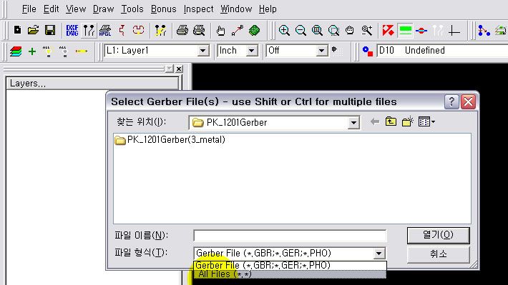Screen dimensions: 508x285
Task: Turn all layers on with yellow bulb
Action: pos(48,51)
